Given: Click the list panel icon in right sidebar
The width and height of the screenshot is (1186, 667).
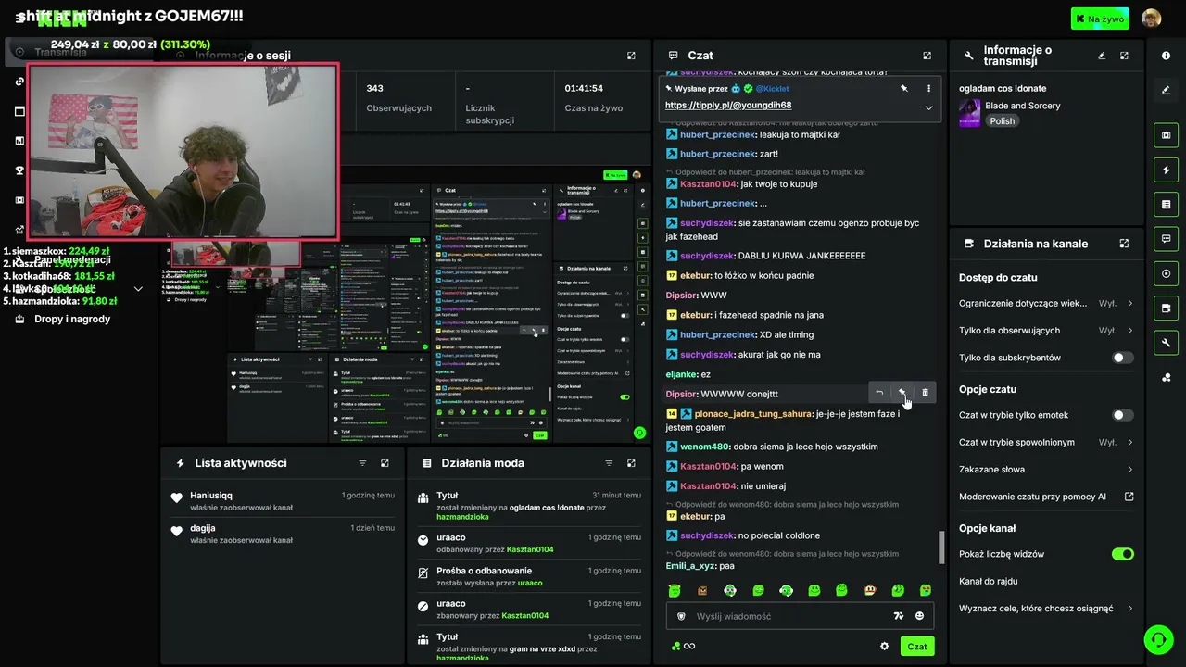Looking at the screenshot, I should click(1166, 204).
